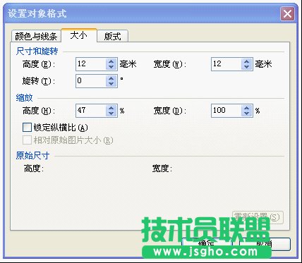
Task: Click the 尺寸和旋转 section heading
Action: 37,51
